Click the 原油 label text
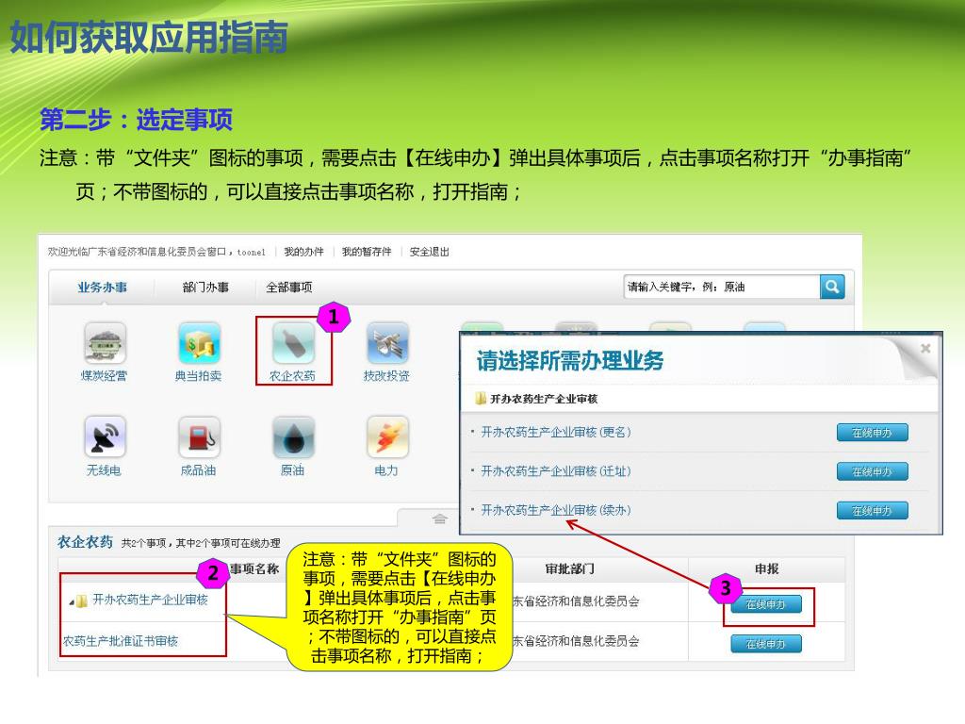The height and width of the screenshot is (724, 965). point(292,470)
